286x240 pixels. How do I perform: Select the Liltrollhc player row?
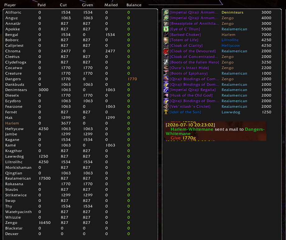80,162
